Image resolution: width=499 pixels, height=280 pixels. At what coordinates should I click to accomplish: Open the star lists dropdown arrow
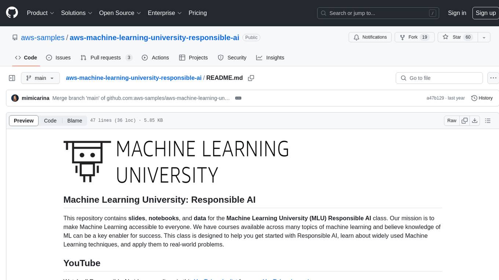(x=484, y=37)
